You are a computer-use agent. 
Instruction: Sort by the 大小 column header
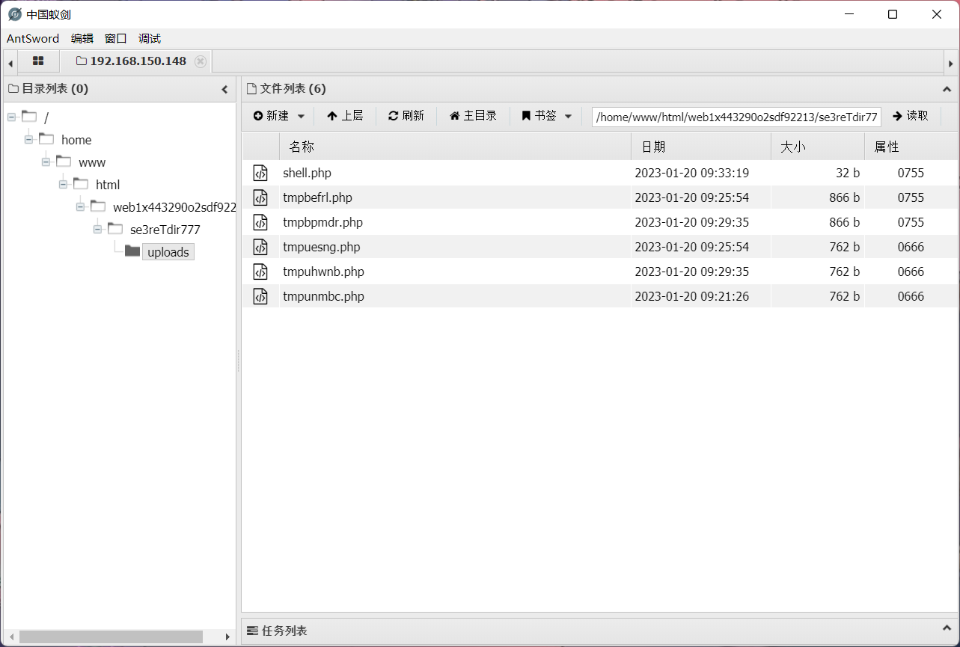coord(818,147)
